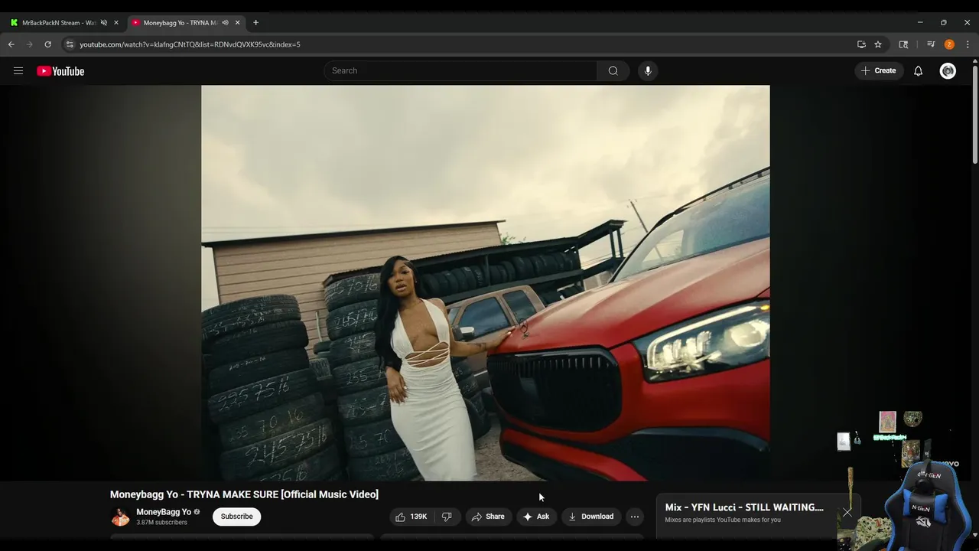979x551 pixels.
Task: Dislike the video with thumbs down
Action: pyautogui.click(x=447, y=517)
